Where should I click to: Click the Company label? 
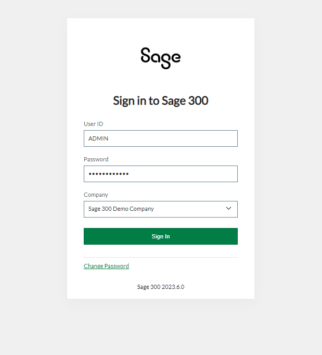[96, 195]
